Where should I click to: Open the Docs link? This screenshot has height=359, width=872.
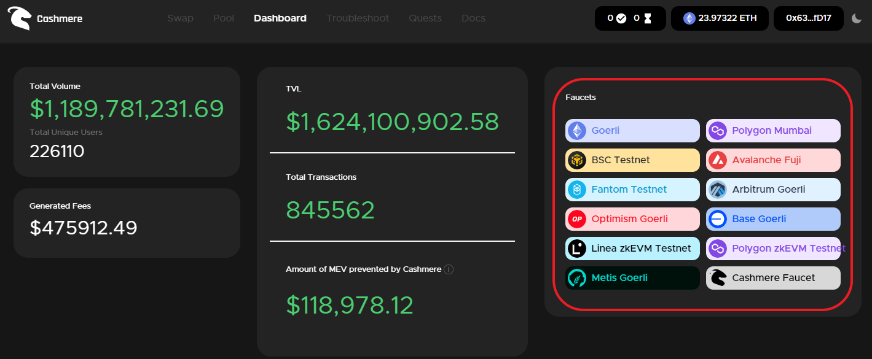coord(473,18)
